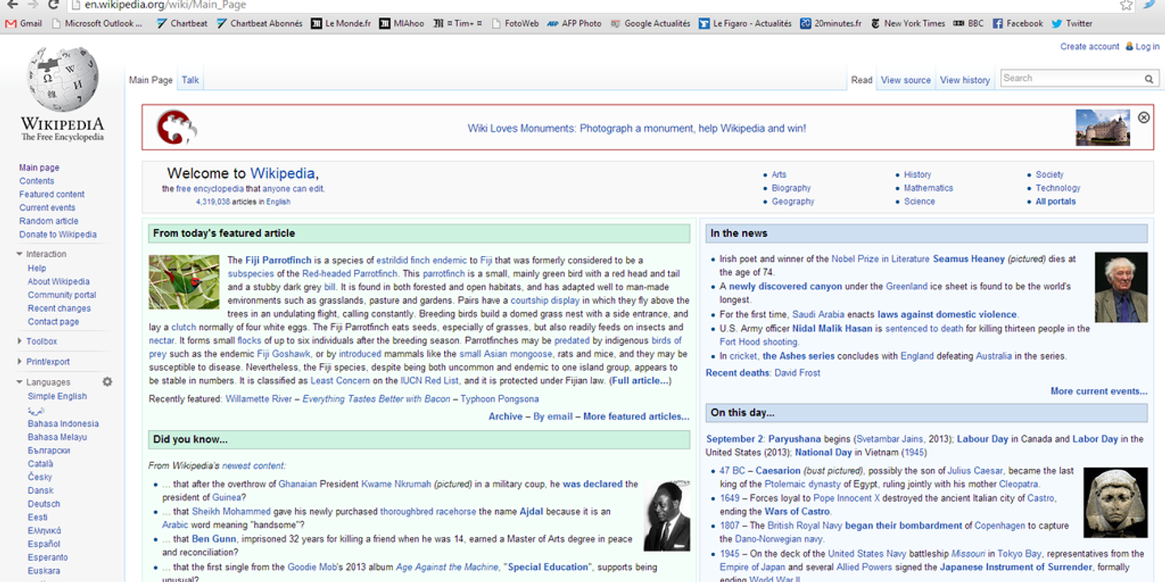The height and width of the screenshot is (582, 1165).
Task: Open the featured articles Archive link
Action: (506, 416)
